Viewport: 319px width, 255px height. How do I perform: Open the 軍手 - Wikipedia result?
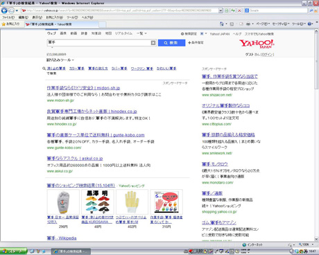click(62, 238)
